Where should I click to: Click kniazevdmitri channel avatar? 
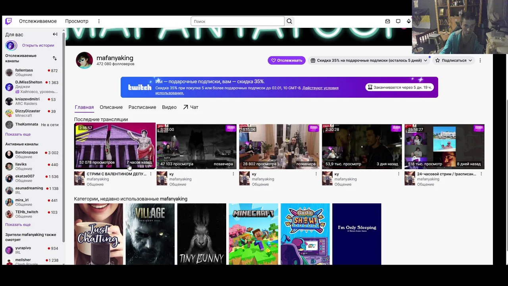tap(9, 101)
